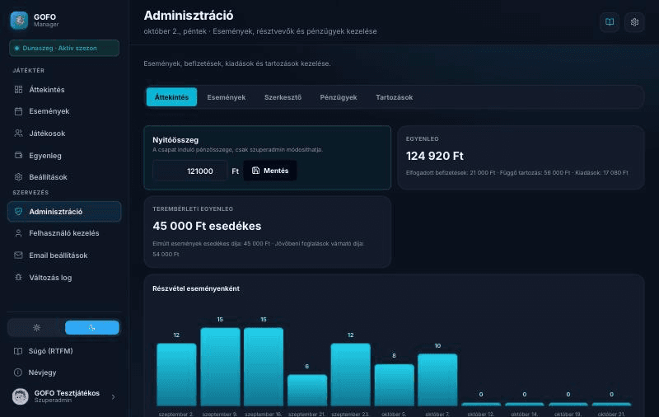Open the Dunaszeg Aktív szezon selector
Viewport: 659px width, 417px height.
(x=64, y=49)
